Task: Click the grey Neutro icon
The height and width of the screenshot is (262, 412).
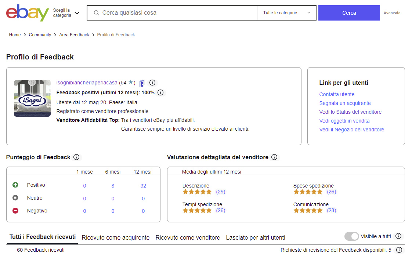Action: point(15,197)
